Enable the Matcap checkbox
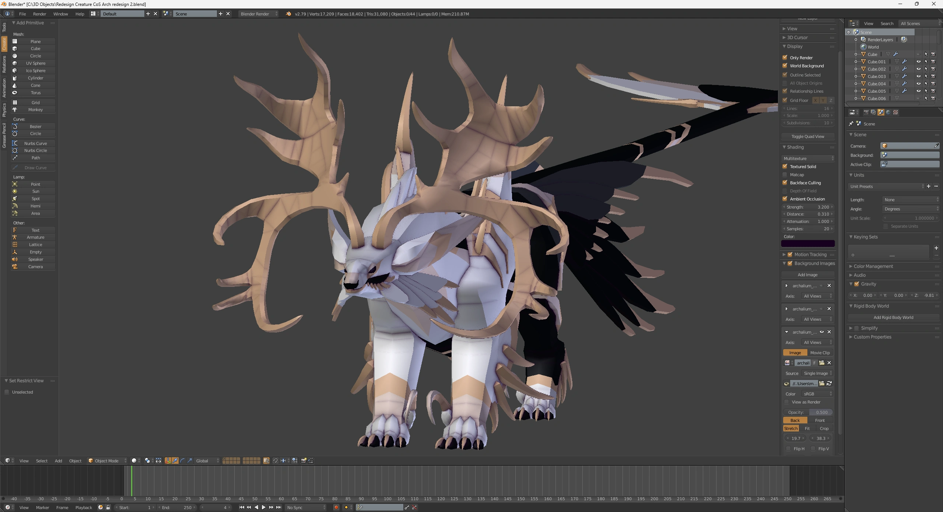This screenshot has width=943, height=512. coord(785,175)
